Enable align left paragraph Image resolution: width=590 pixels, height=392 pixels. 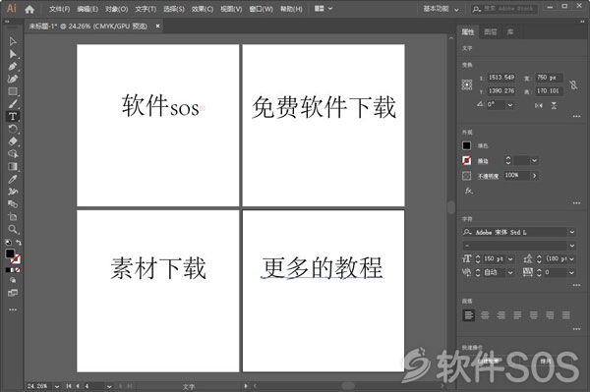[x=468, y=315]
